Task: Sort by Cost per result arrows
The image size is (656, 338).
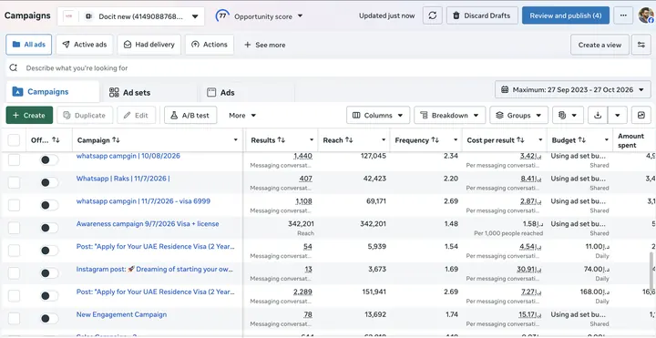Action: tap(520, 140)
